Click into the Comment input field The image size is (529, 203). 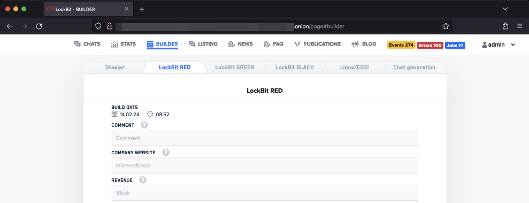click(x=265, y=138)
